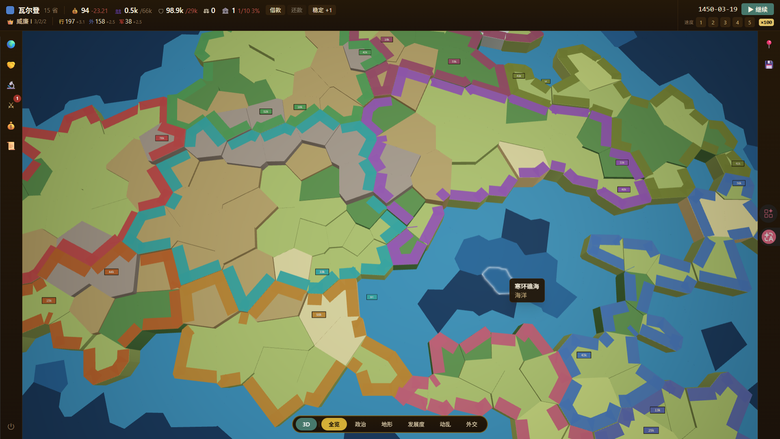Viewport: 780px width, 439px height.
Task: Click the crown ruler icon
Action: 10,22
